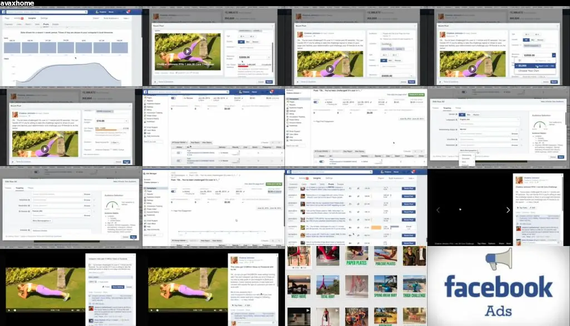Open Insights tab in top-left frame
This screenshot has width=570, height=326.
pos(32,18)
